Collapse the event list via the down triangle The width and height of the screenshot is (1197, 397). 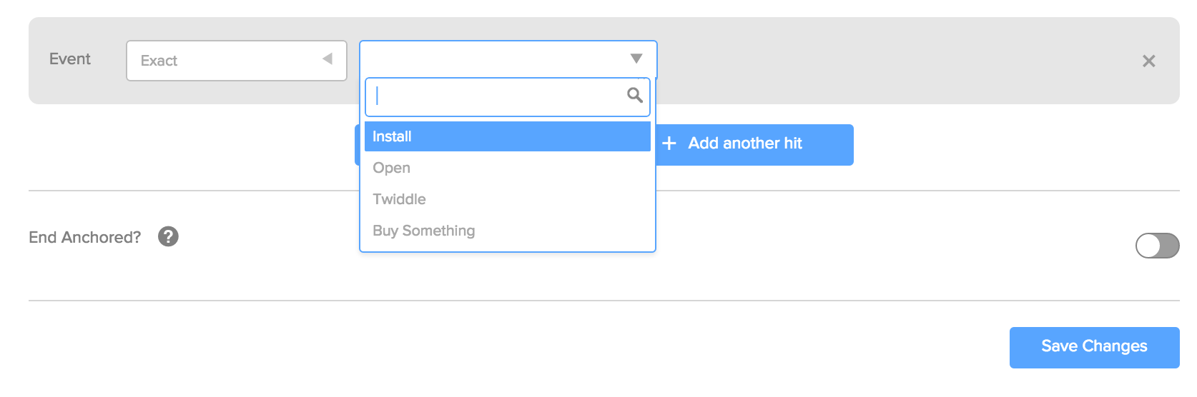(x=636, y=59)
